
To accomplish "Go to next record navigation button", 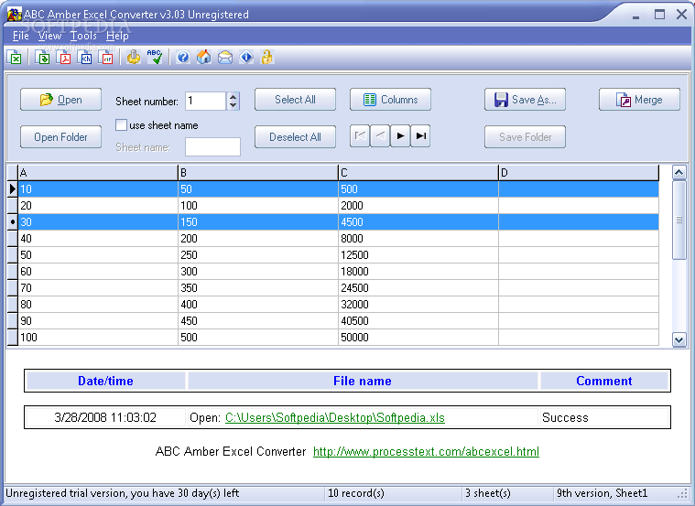I will (x=400, y=135).
